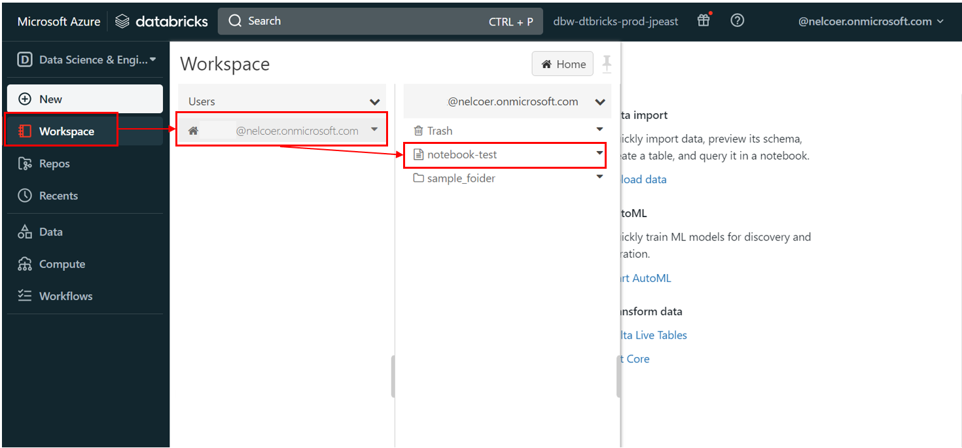This screenshot has height=448, width=962.
Task: Go to Home in Workspace panel
Action: [x=563, y=64]
